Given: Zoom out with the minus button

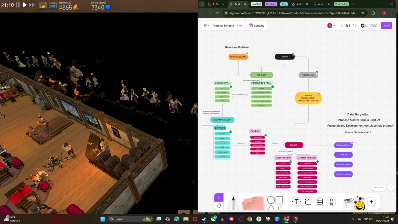Looking at the screenshot, I should point(375,187).
